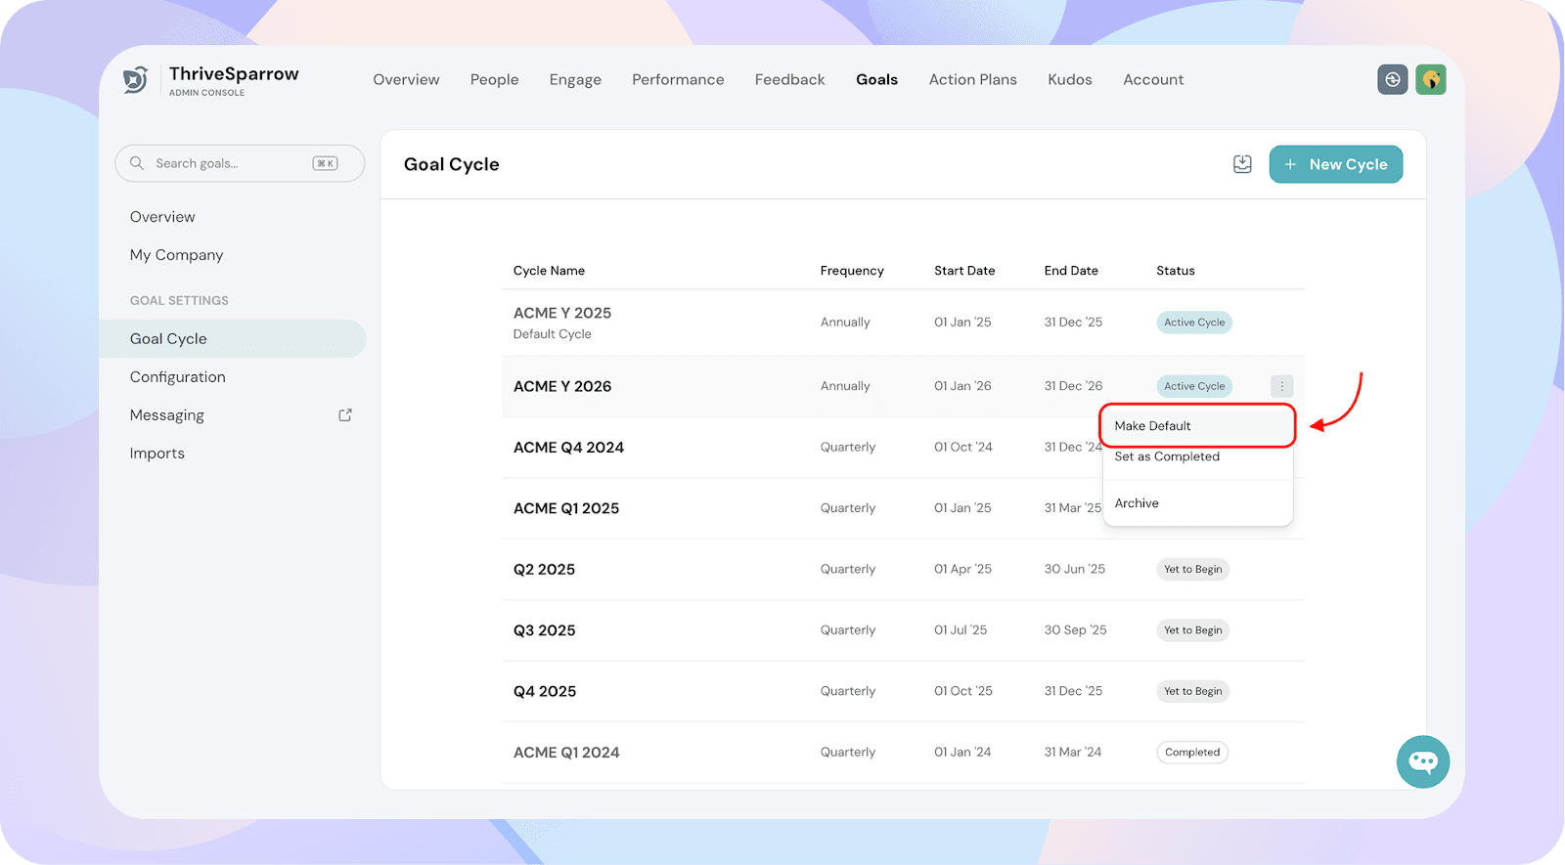This screenshot has height=865, width=1565.
Task: Click the Q2 2025 cycle row
Action: click(x=544, y=570)
